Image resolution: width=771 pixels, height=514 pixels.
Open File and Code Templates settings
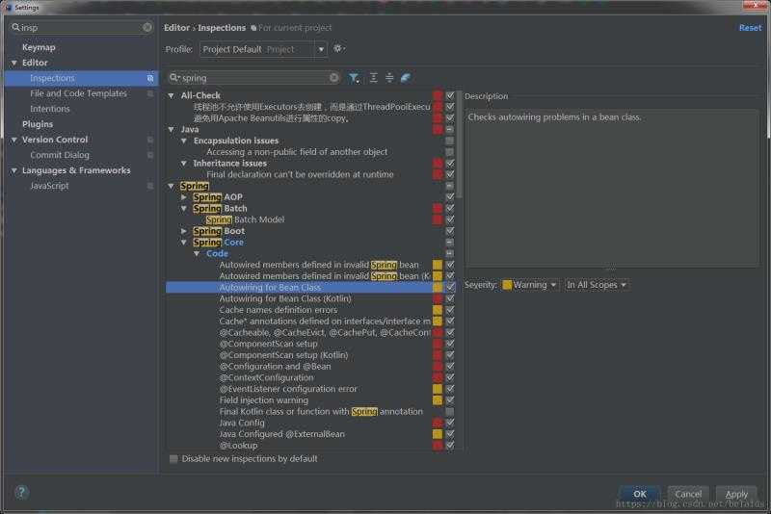(x=78, y=93)
